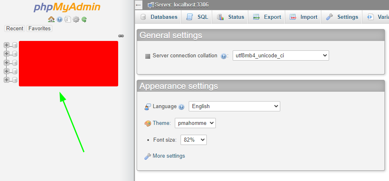Image resolution: width=389 pixels, height=181 pixels.
Task: Switch to the Databases tab
Action: click(159, 17)
